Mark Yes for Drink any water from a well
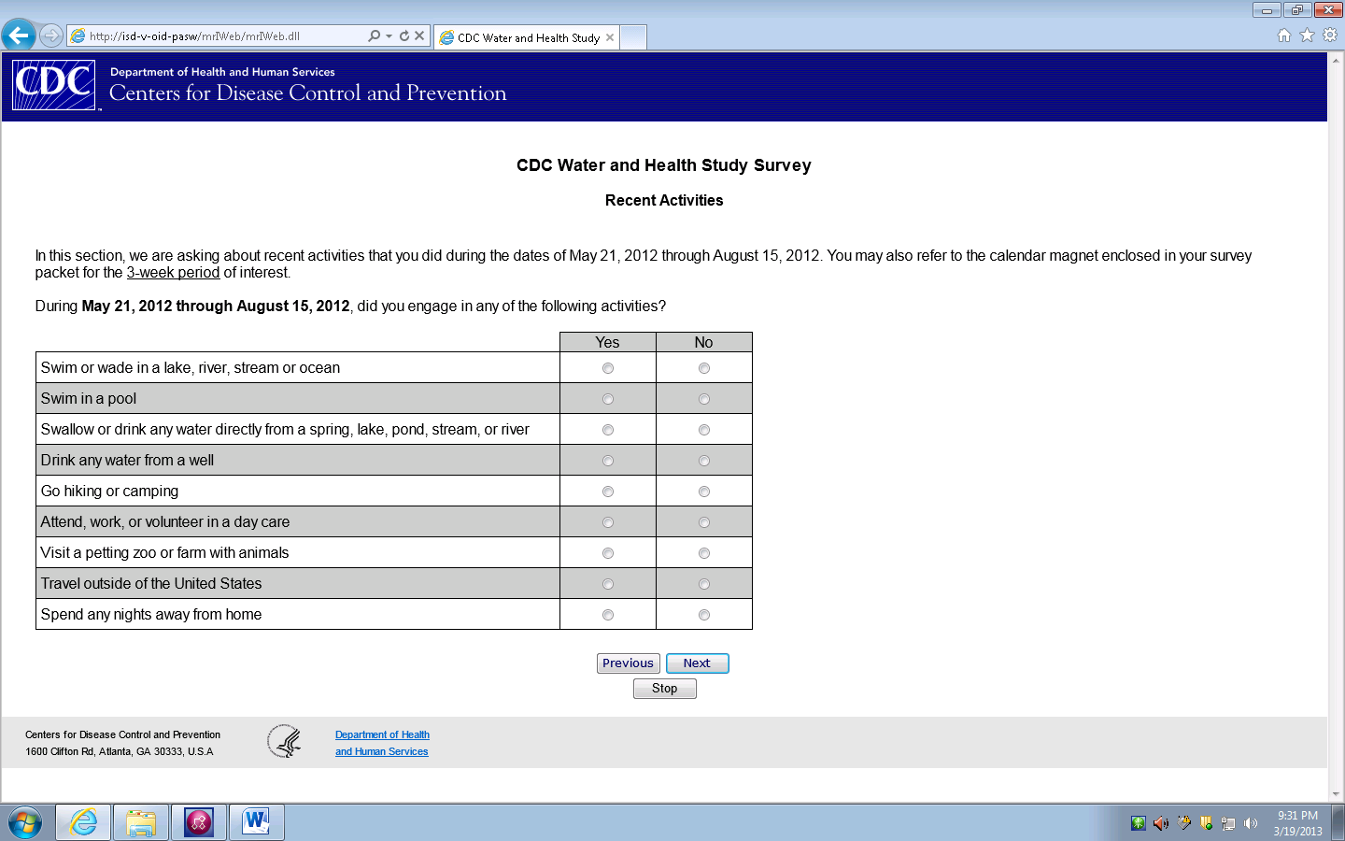 tap(608, 461)
